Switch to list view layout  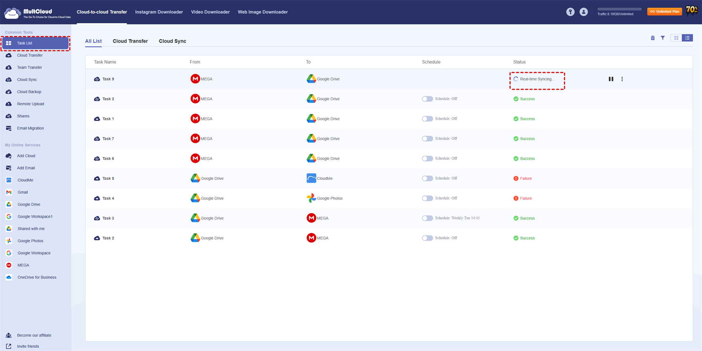click(x=687, y=38)
